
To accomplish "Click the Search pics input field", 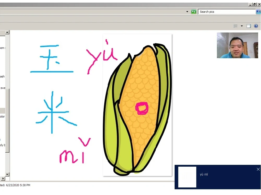I will click(227, 12).
